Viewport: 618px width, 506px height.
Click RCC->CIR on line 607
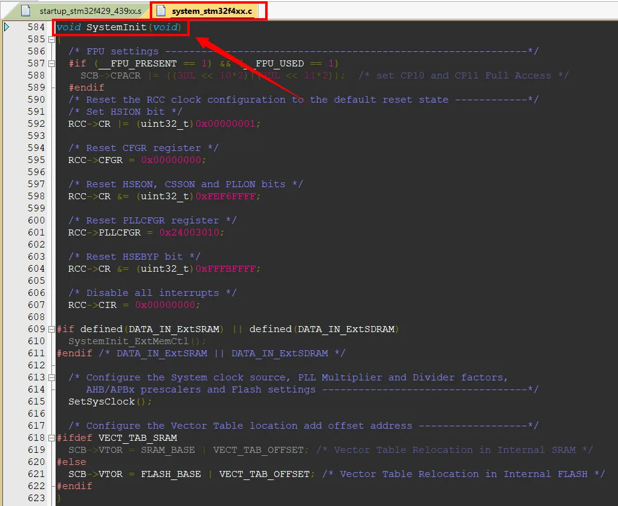(92, 305)
